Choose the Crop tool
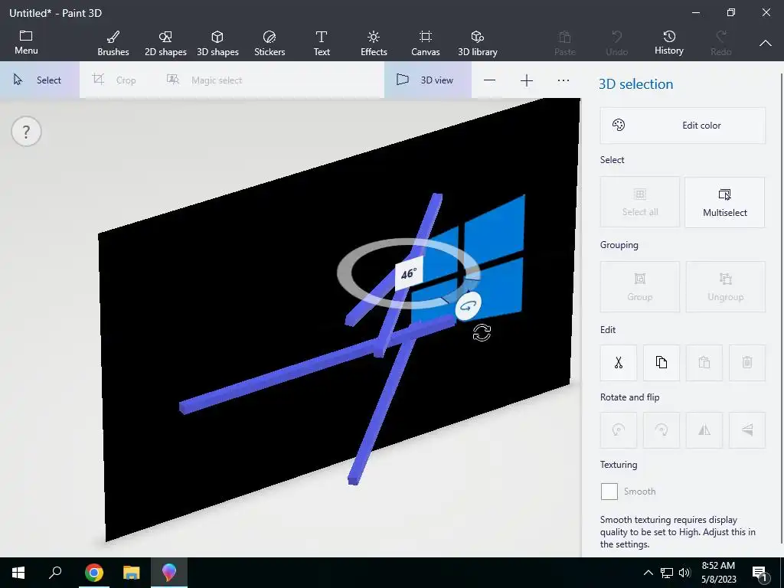 (x=115, y=80)
